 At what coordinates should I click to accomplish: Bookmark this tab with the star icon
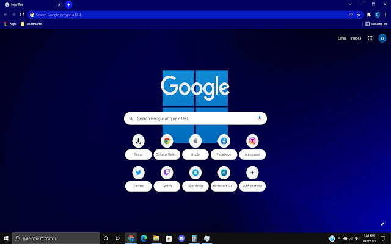click(x=359, y=15)
